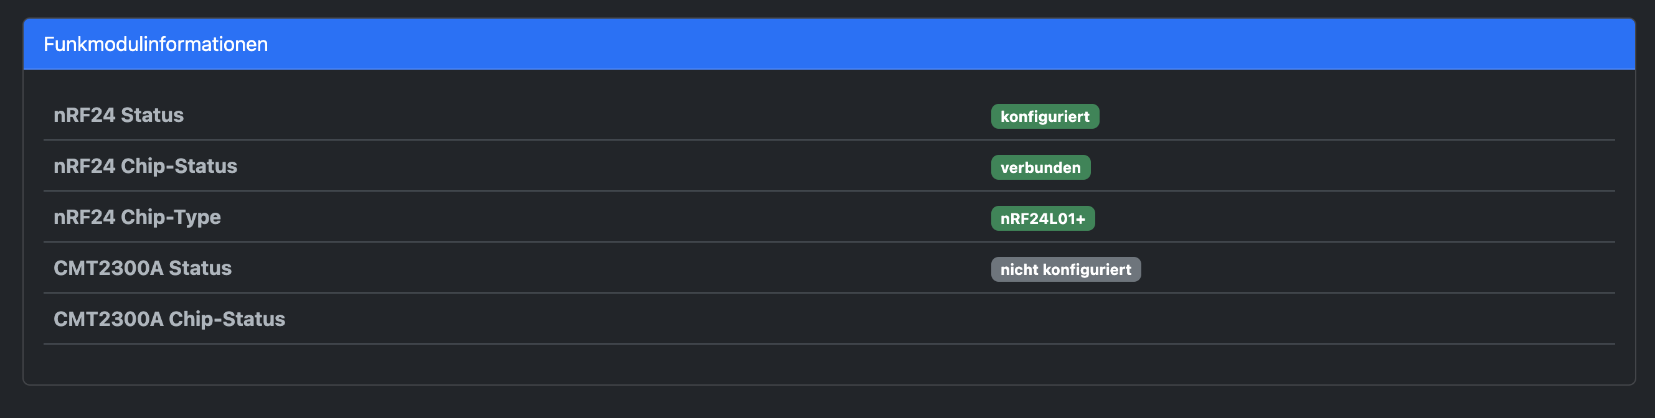Select the green nRF24 Status indicator
The width and height of the screenshot is (1655, 418).
point(1044,116)
